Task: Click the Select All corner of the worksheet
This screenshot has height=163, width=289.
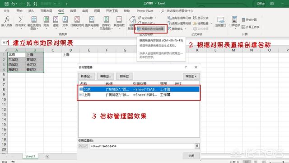Action: click(x=5, y=50)
